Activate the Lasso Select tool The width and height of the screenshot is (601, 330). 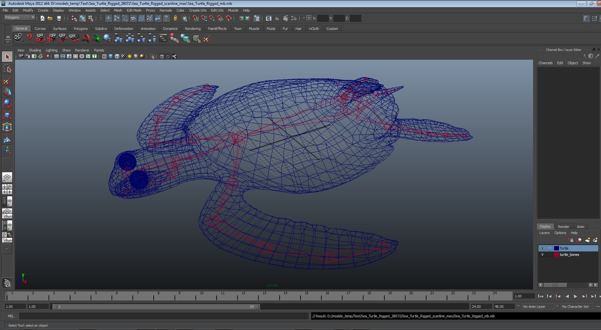pyautogui.click(x=7, y=68)
